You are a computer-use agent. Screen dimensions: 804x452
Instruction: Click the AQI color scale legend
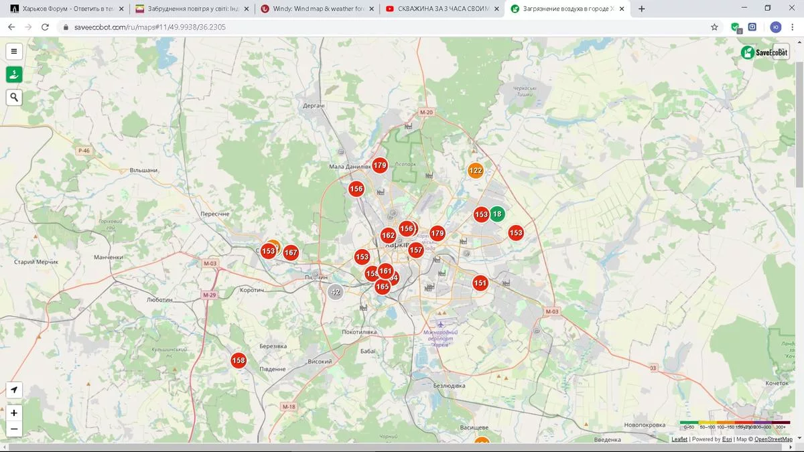[735, 425]
